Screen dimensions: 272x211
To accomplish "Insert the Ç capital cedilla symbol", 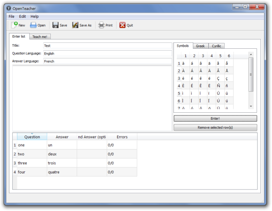I will (x=220, y=78).
